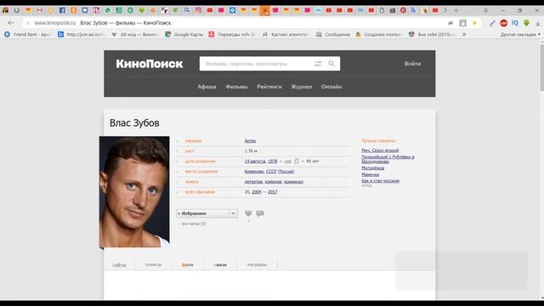Expand hidden bookmarks with double chevron
This screenshot has height=306, width=544.
464,34
